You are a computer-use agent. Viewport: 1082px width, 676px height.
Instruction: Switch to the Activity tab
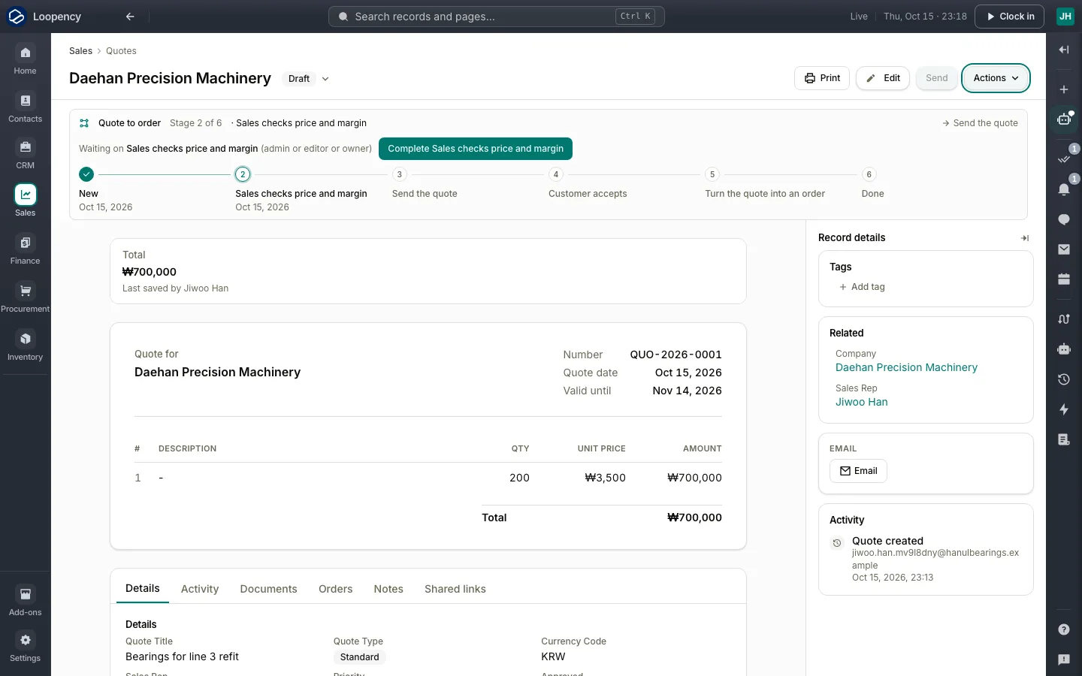click(200, 589)
